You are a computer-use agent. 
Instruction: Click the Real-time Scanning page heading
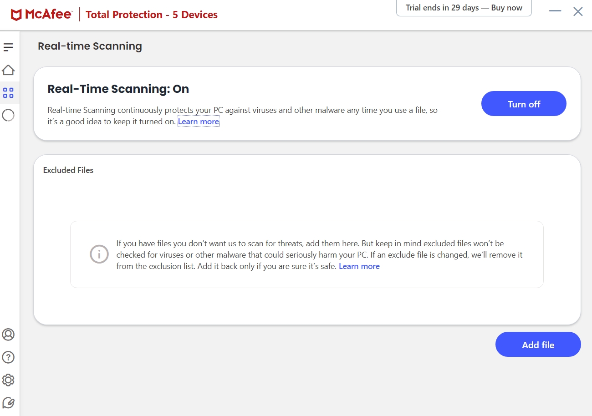(90, 46)
